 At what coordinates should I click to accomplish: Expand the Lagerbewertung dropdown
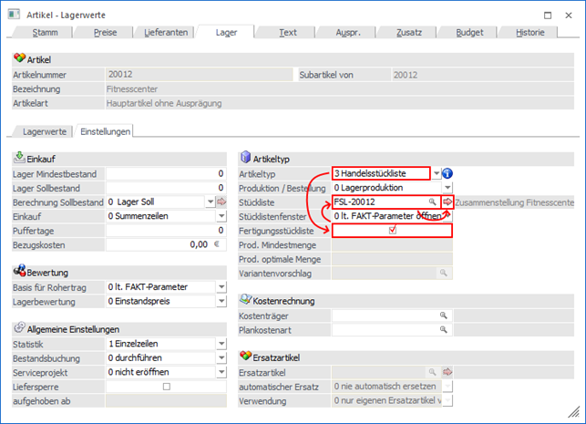click(x=221, y=301)
